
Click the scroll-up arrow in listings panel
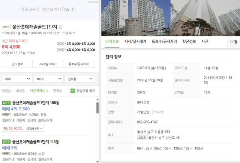pyautogui.click(x=97, y=100)
